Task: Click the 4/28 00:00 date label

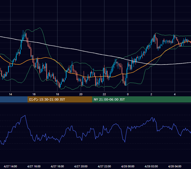Action: pos(128,166)
